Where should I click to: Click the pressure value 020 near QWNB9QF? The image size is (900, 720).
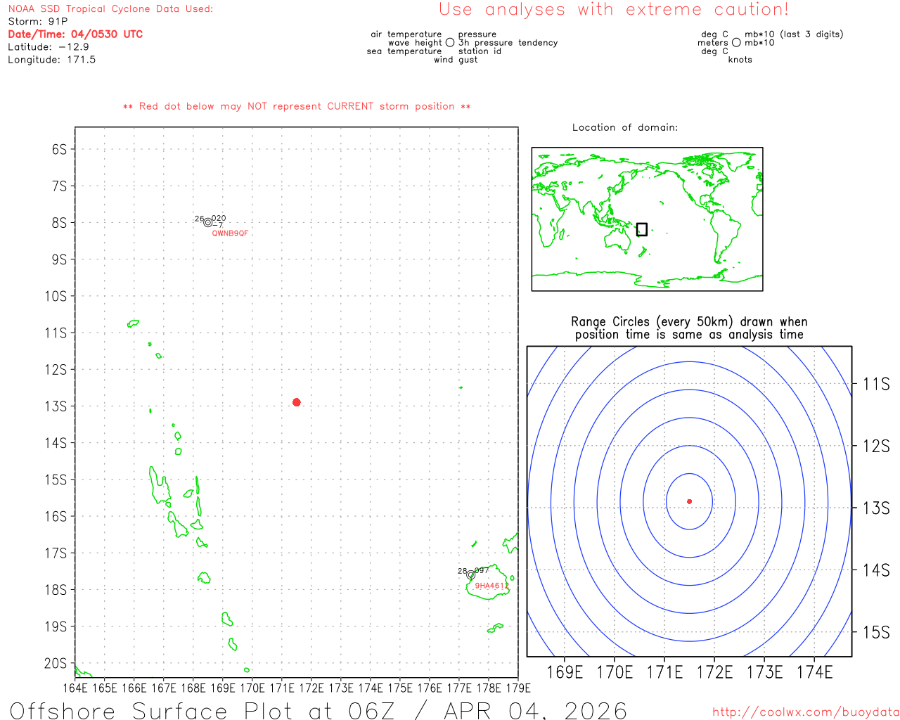point(219,219)
